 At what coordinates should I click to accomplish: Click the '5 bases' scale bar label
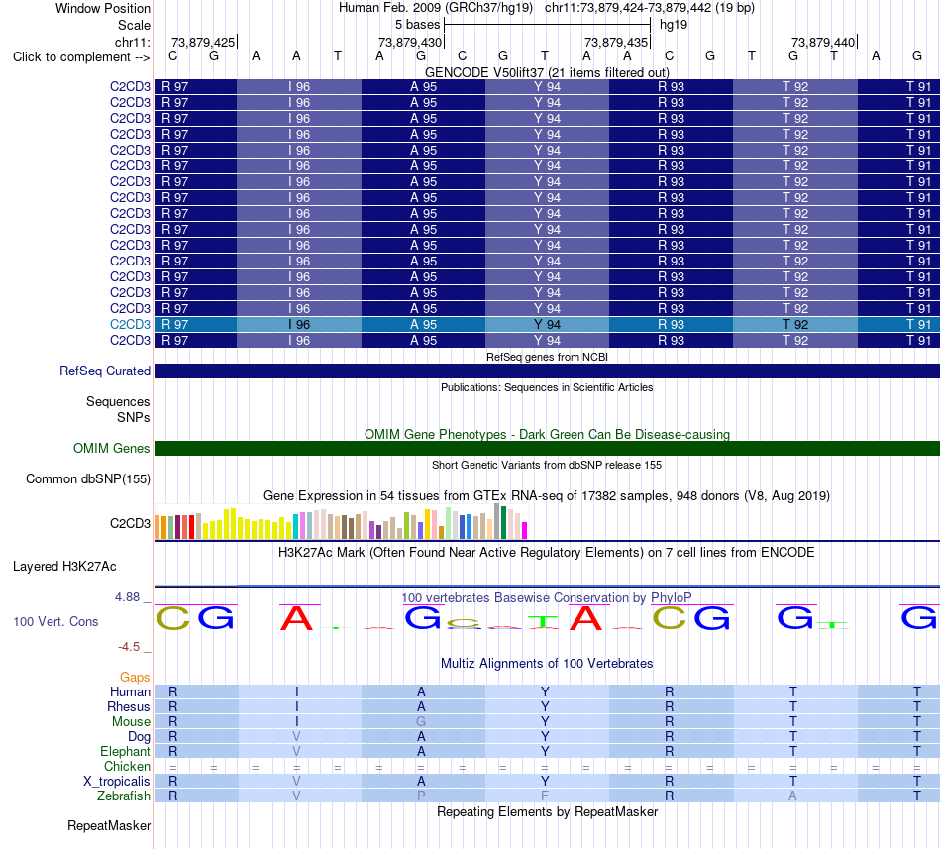click(417, 25)
